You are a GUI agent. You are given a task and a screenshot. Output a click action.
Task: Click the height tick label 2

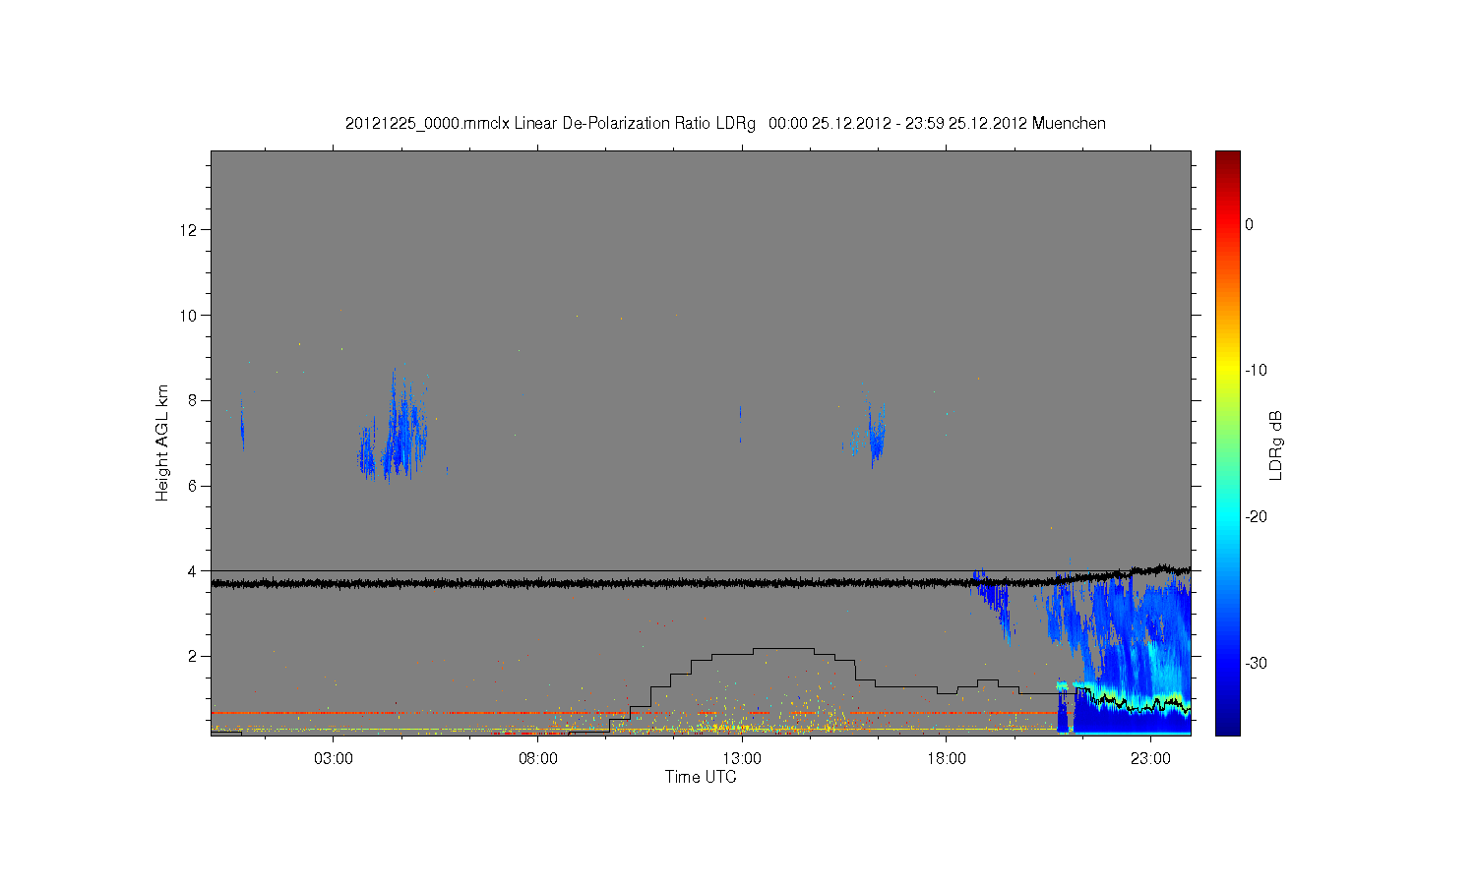click(x=193, y=656)
